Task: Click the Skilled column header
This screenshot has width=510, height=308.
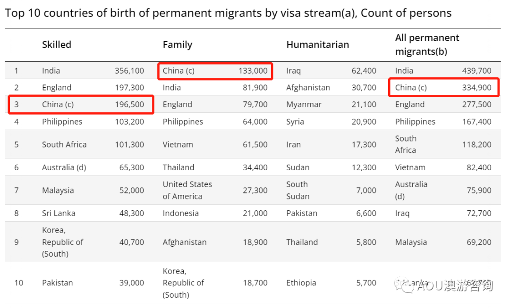Action: tap(57, 45)
